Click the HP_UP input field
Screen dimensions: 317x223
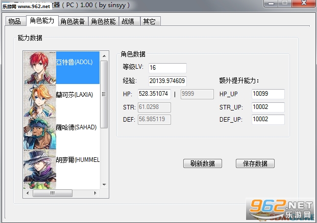pyautogui.click(x=269, y=94)
